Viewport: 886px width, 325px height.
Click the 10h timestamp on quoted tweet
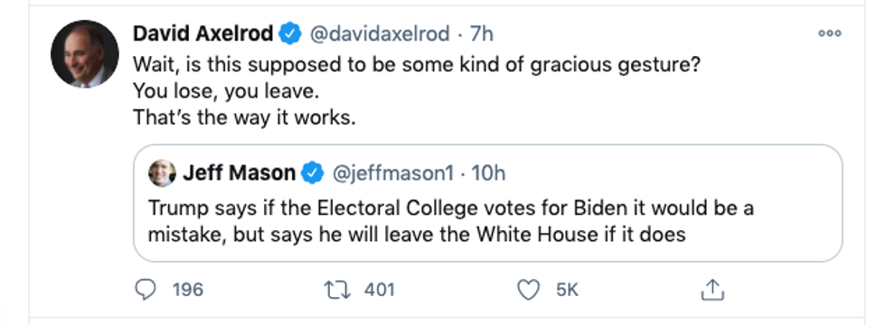coord(488,173)
